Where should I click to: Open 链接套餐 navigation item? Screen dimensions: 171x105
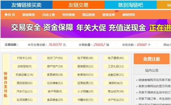(109, 14)
